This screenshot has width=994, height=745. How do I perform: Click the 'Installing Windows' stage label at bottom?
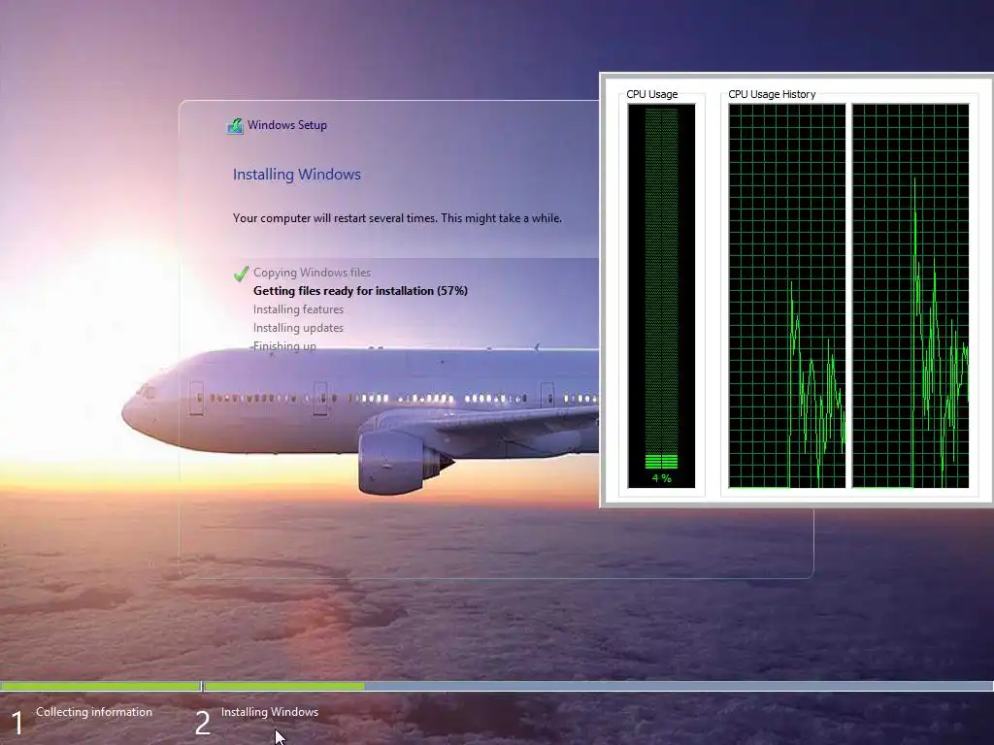tap(270, 712)
